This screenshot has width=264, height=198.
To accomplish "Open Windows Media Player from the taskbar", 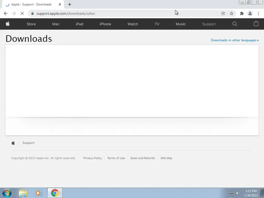I will [x=39, y=193].
